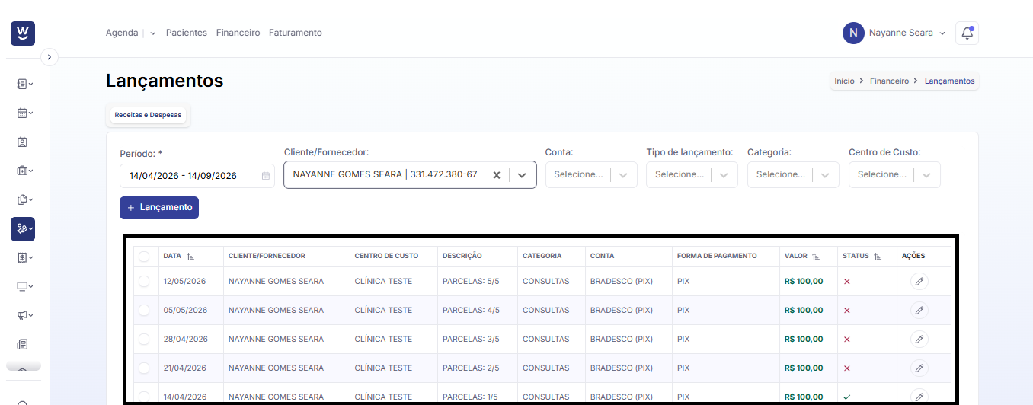Click the Lançamentos breadcrumb
Screen dimensions: 1033x405
[x=950, y=81]
